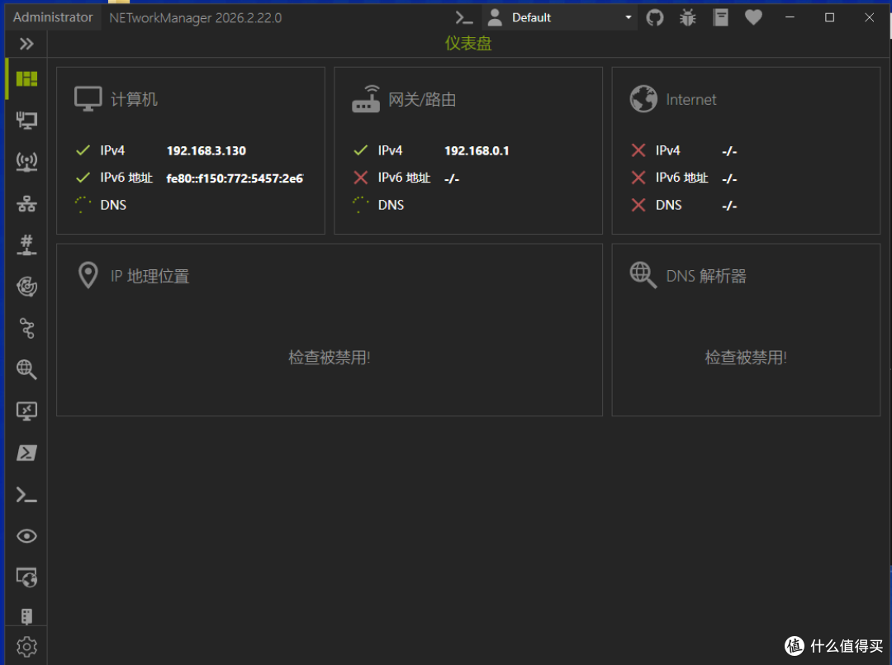
Task: Click the IP 地理位置 card title
Action: (149, 277)
